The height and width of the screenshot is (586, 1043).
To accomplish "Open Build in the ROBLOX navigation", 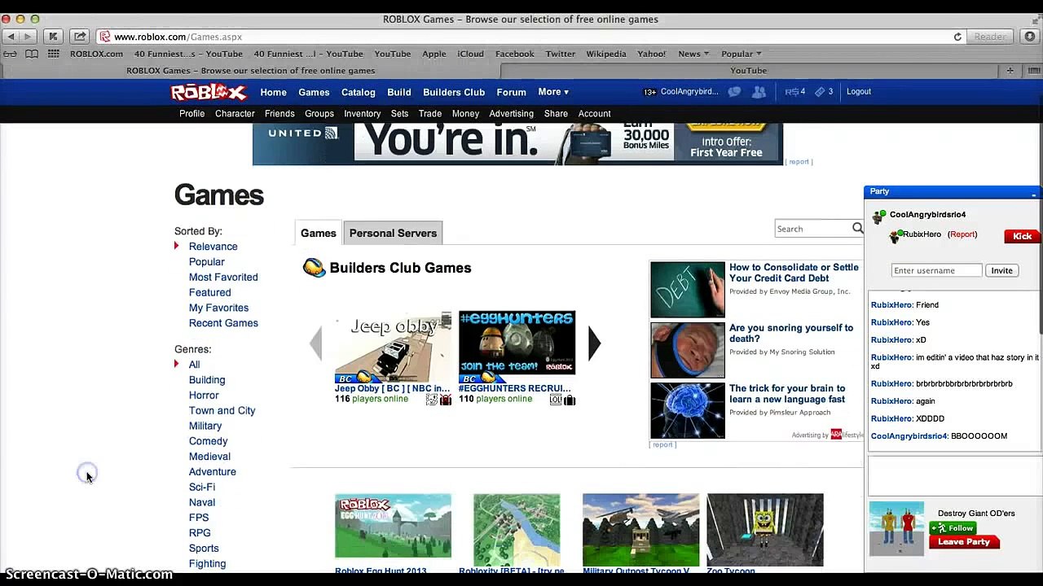I will 399,92.
